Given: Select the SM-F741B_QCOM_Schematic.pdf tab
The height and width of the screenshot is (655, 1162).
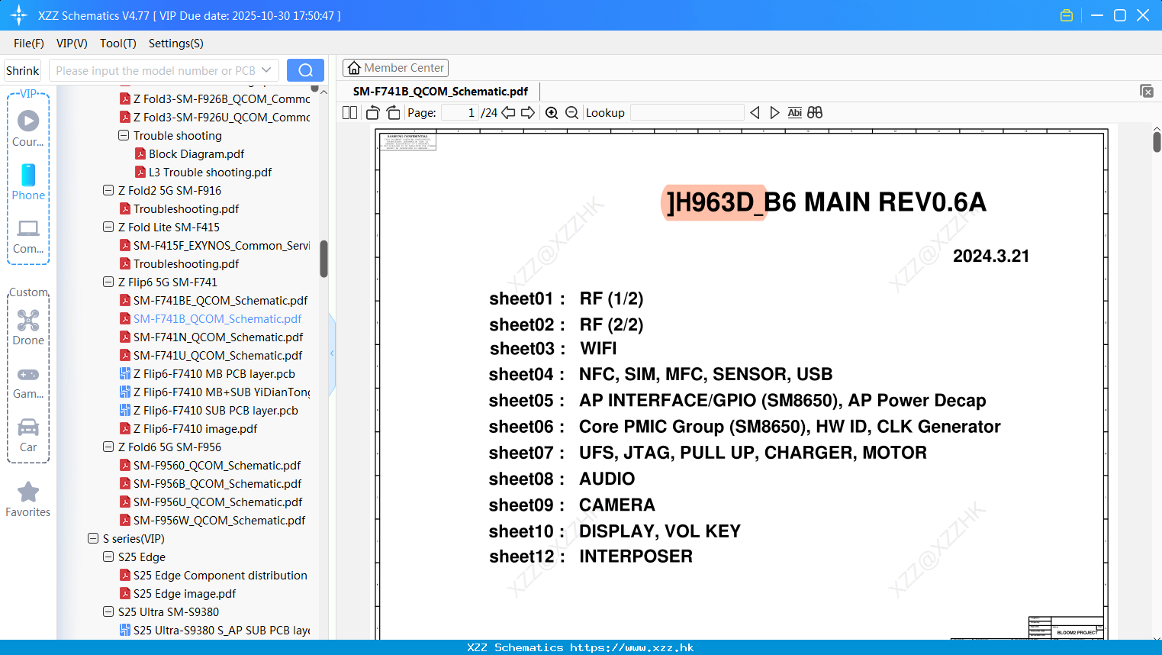Looking at the screenshot, I should point(440,92).
